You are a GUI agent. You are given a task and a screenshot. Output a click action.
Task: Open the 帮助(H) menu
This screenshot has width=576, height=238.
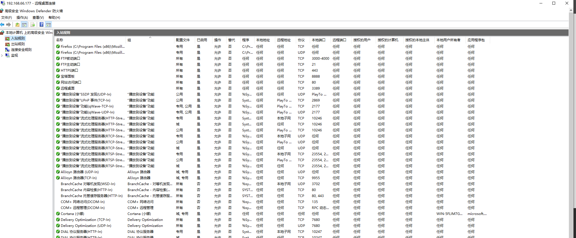(x=54, y=18)
